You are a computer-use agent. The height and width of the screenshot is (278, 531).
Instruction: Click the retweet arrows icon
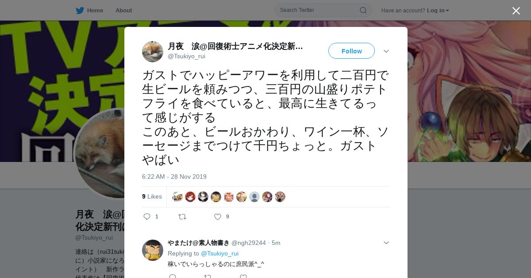tap(182, 217)
